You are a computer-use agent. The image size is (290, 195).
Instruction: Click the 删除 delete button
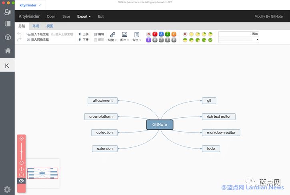tap(99, 40)
